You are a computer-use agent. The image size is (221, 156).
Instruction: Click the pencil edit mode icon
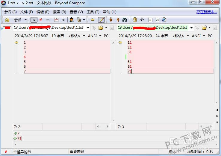pos(102,20)
